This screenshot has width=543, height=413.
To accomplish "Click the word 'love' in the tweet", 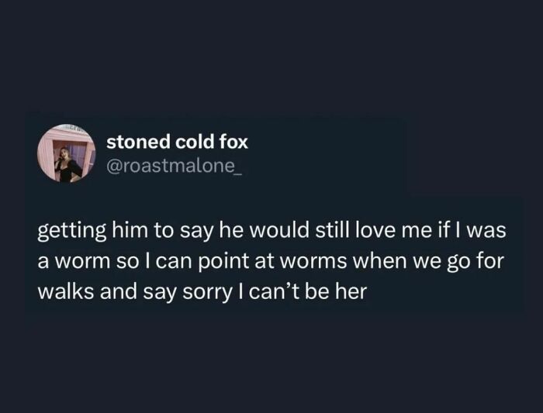I will click(x=375, y=230).
